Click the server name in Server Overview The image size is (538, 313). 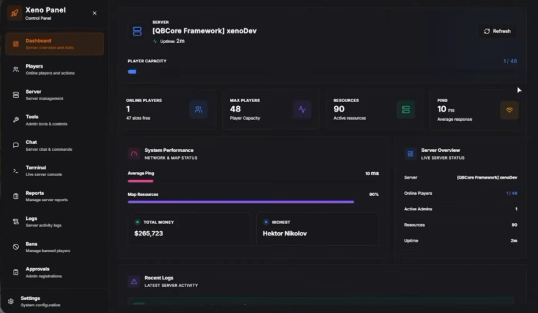487,177
